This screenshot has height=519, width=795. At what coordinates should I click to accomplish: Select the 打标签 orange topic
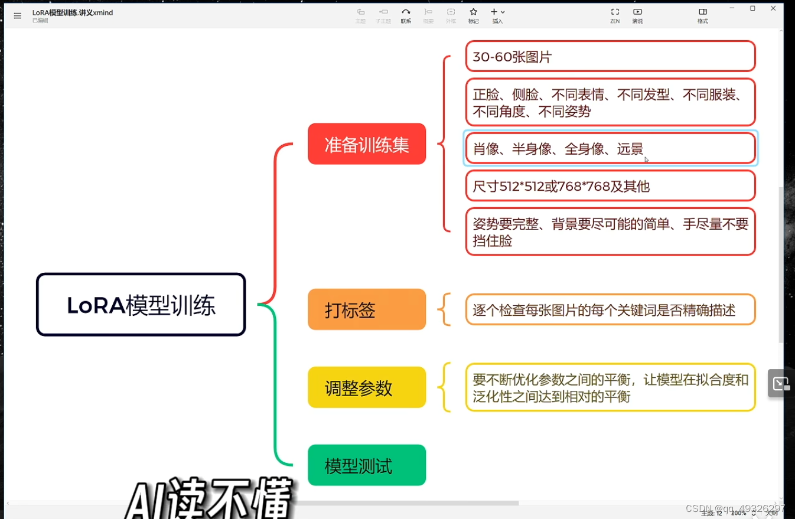coord(367,309)
